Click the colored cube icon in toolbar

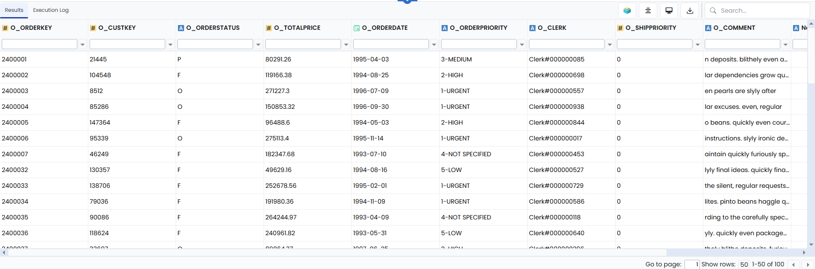pyautogui.click(x=627, y=11)
